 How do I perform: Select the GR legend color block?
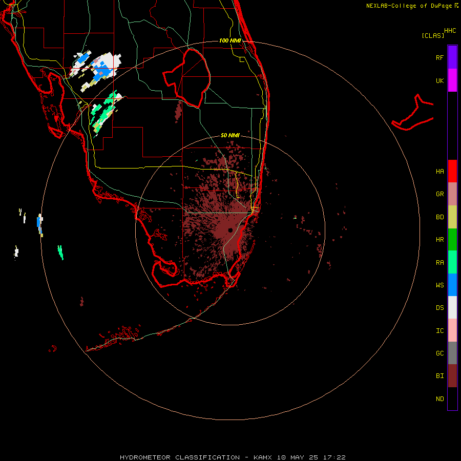coord(452,194)
